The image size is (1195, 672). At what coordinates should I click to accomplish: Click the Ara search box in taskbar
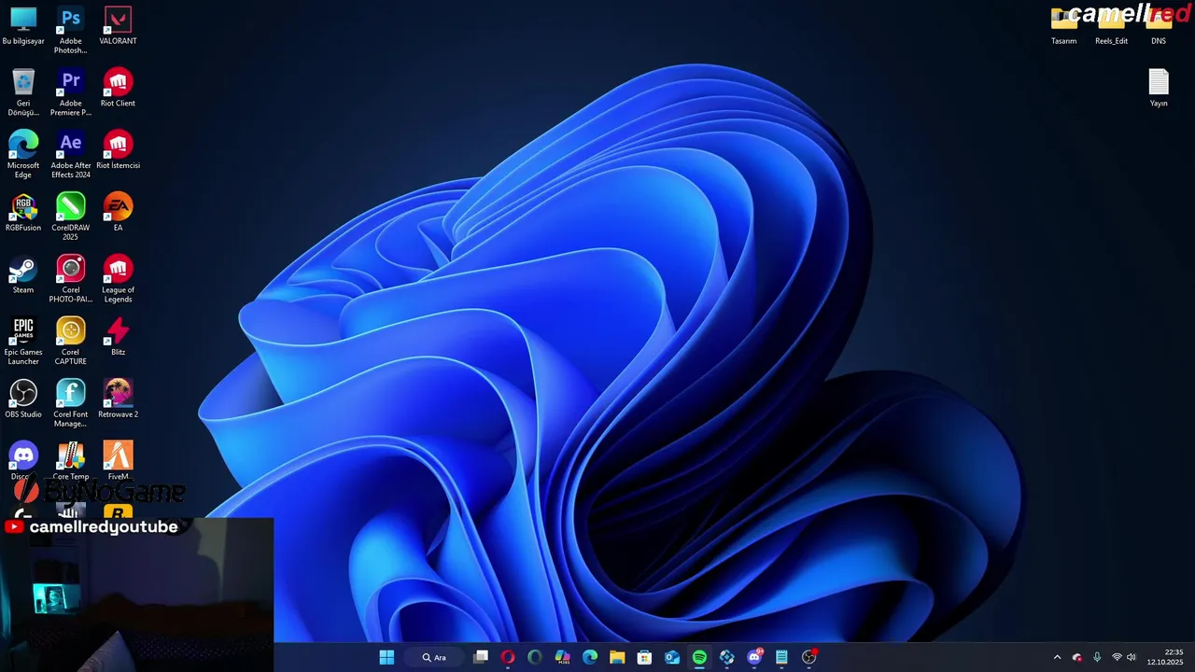tap(435, 657)
